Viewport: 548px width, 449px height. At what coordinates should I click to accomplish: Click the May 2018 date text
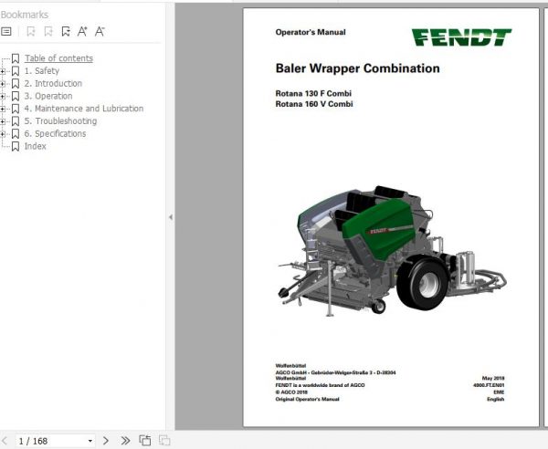[493, 378]
